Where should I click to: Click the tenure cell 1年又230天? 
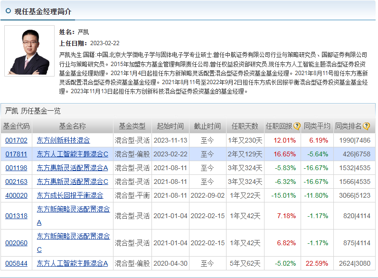245,140
